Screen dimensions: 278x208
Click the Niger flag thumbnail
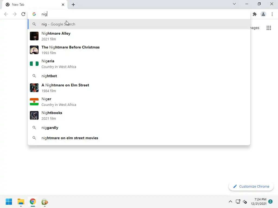click(x=34, y=102)
